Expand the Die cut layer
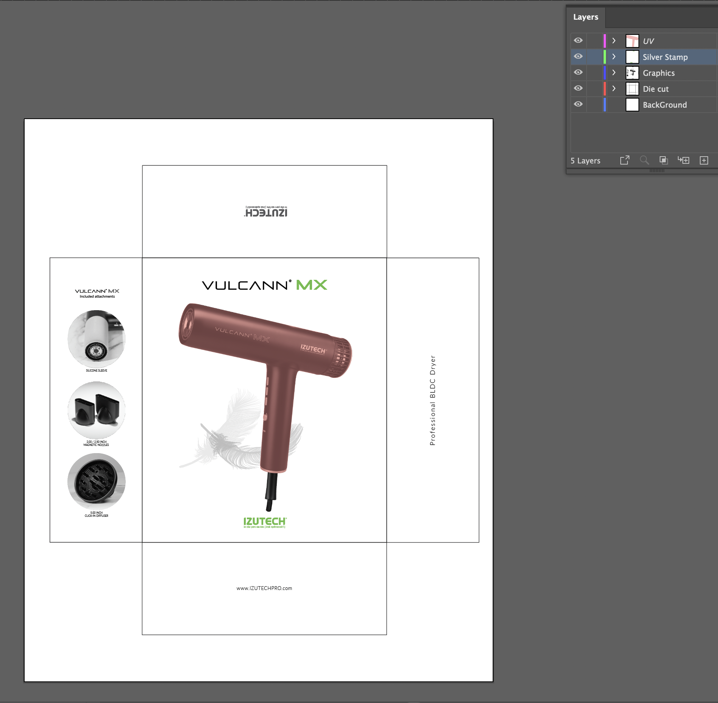The image size is (718, 703). click(x=614, y=88)
